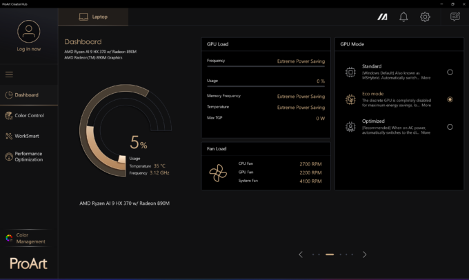Go to previous dashboard page arrow
Screen dimensions: 469x280
[301, 254]
